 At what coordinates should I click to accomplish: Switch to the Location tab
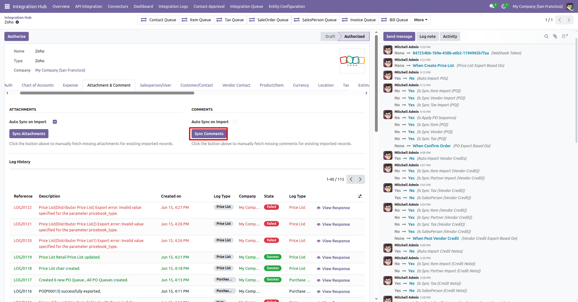coord(326,85)
